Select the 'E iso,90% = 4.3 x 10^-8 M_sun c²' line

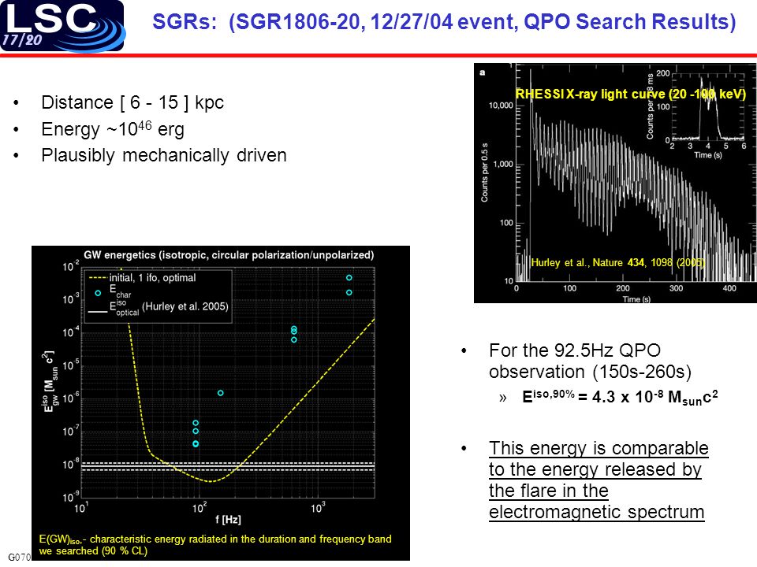620,396
